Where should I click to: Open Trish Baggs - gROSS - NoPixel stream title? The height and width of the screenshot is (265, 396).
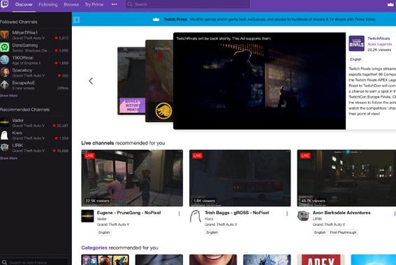click(x=237, y=213)
